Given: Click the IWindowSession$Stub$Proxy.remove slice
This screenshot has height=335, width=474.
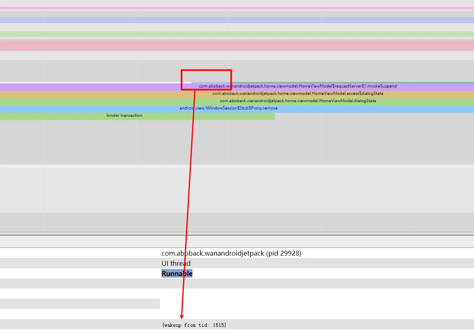Looking at the screenshot, I should [228, 108].
